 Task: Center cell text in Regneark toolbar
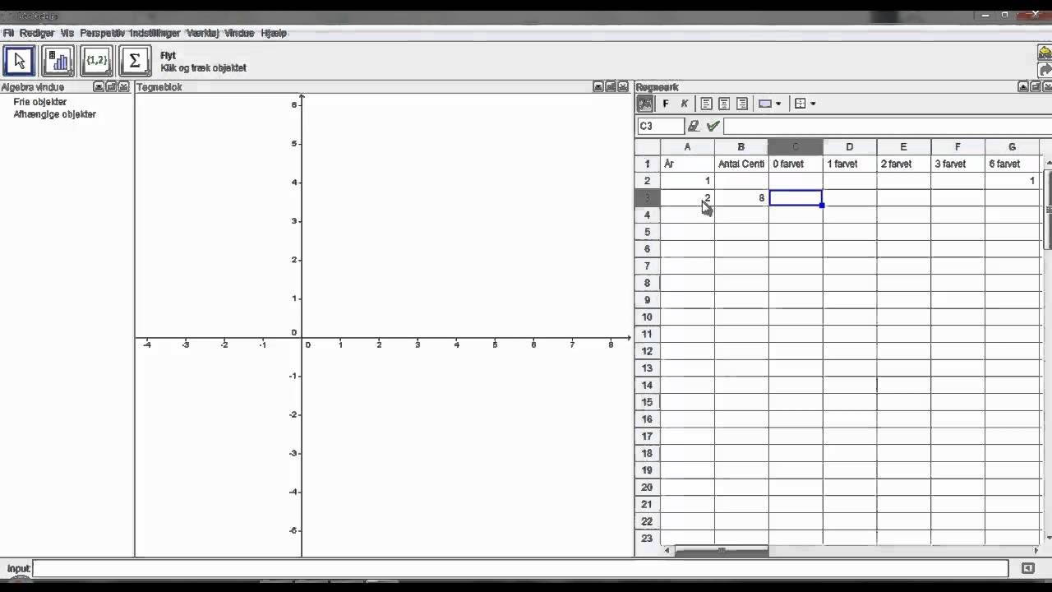724,104
